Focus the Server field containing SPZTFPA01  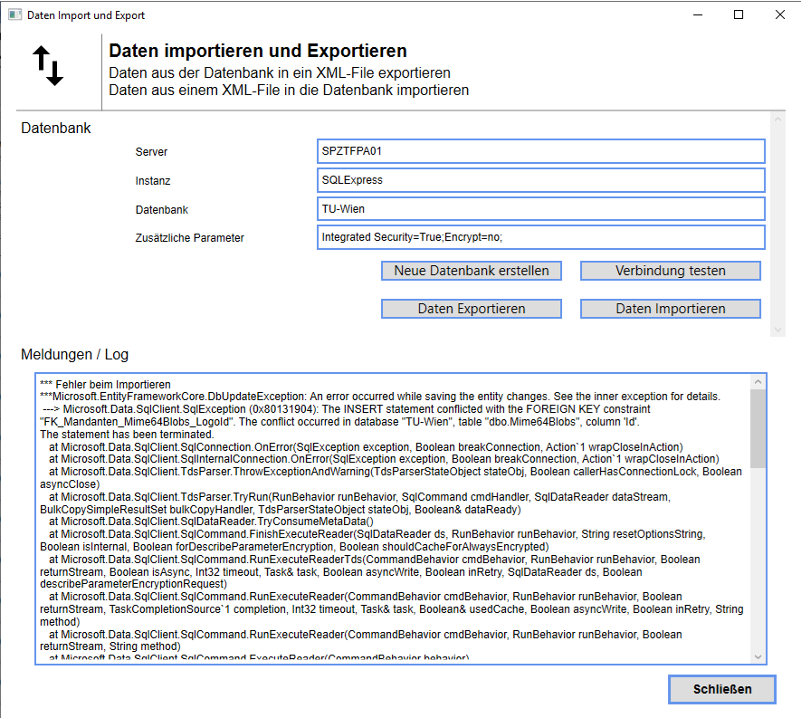tap(540, 151)
